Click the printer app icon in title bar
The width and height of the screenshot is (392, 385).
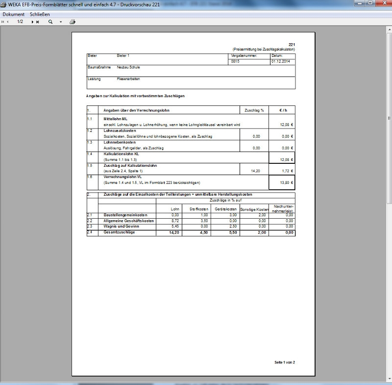coord(3,4)
